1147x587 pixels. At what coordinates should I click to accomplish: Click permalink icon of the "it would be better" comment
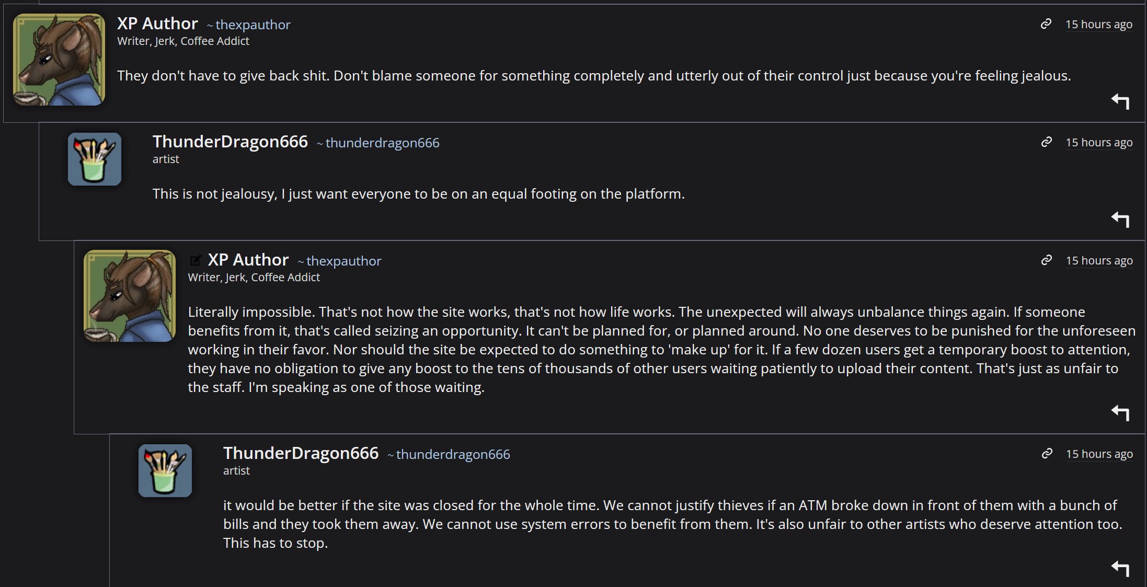pyautogui.click(x=1047, y=454)
